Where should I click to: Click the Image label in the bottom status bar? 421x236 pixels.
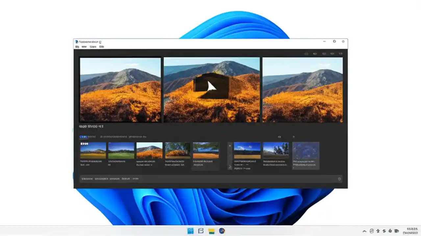tap(126, 179)
